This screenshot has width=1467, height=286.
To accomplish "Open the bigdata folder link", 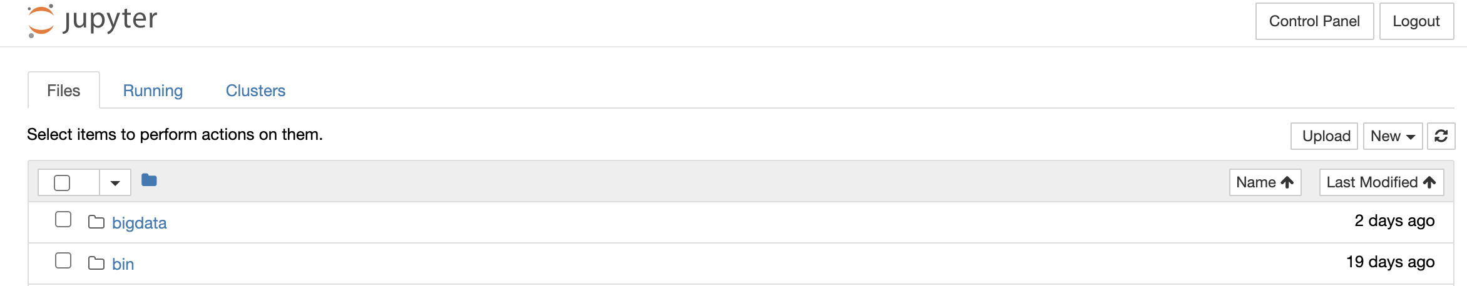I will pyautogui.click(x=140, y=224).
